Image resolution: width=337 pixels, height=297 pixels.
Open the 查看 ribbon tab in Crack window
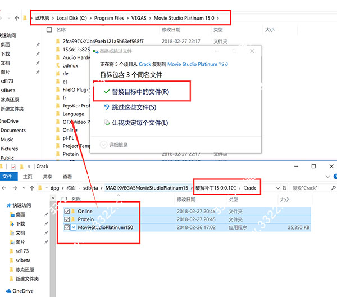tap(67, 177)
